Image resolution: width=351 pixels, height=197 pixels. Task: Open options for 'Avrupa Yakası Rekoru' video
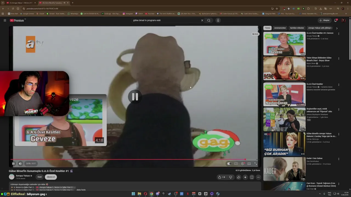pos(339,134)
